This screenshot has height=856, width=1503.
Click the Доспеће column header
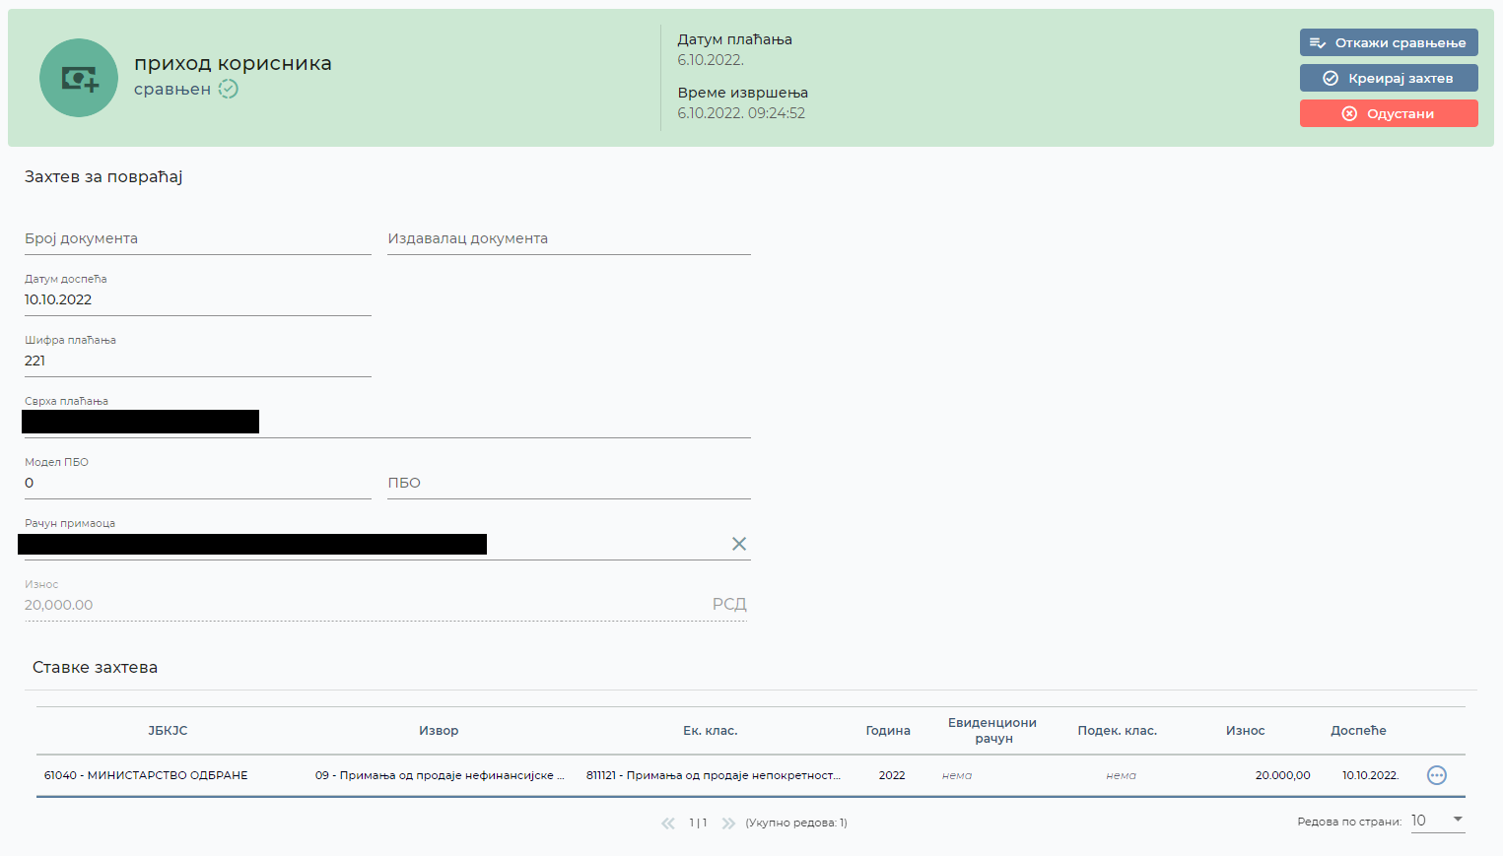pyautogui.click(x=1358, y=731)
